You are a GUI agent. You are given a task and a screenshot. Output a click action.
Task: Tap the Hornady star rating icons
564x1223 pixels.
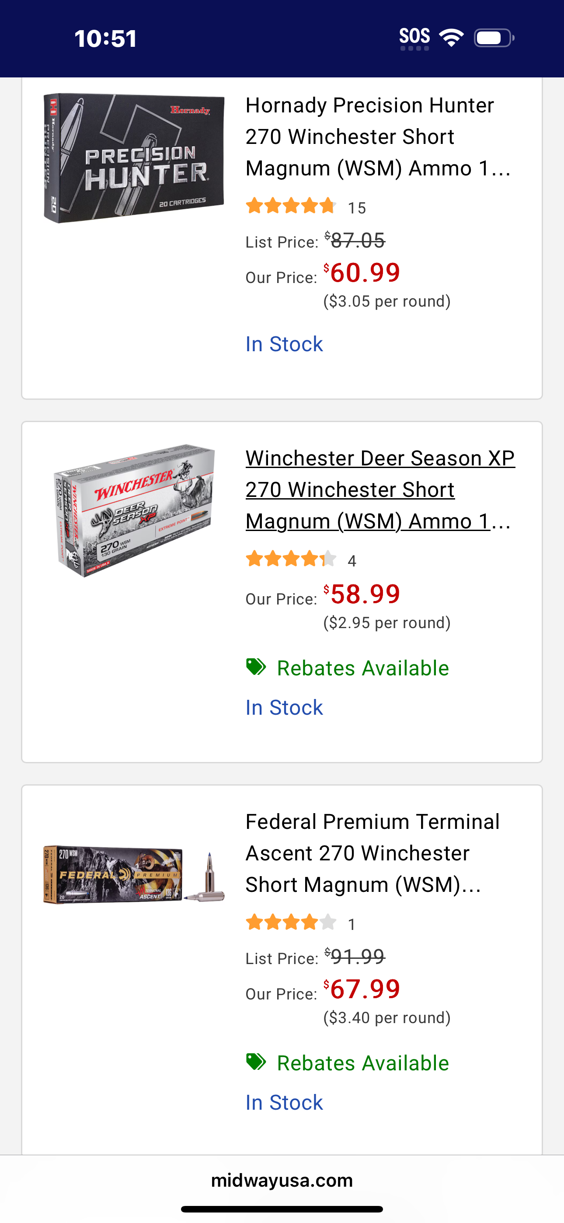click(x=291, y=206)
